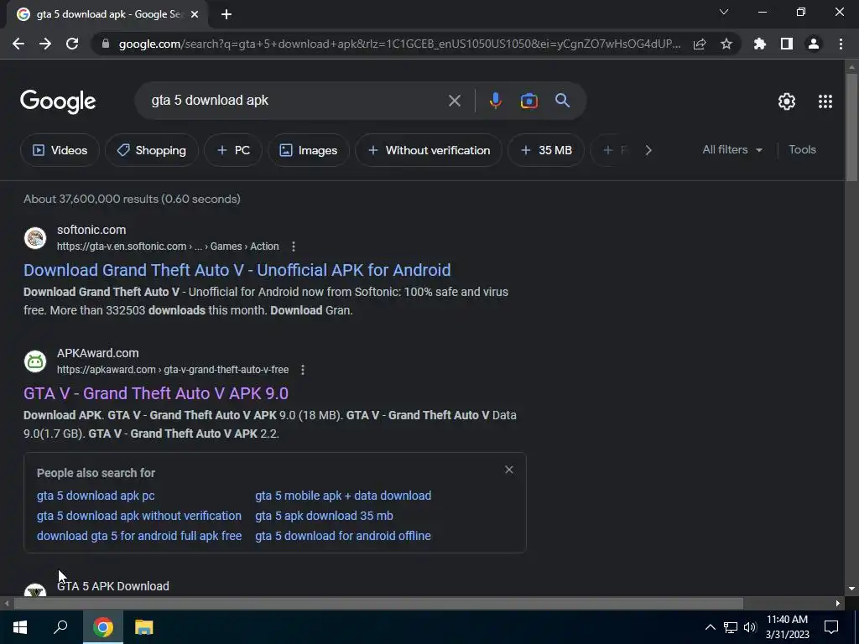
Task: Open Chrome extensions puzzle icon
Action: click(x=760, y=44)
